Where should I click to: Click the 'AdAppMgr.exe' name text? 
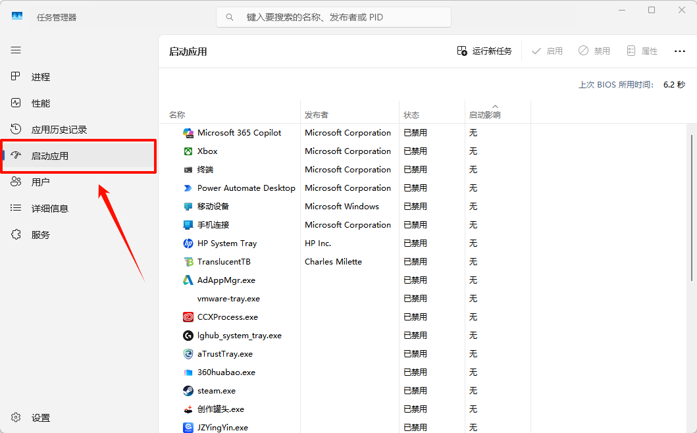click(226, 280)
